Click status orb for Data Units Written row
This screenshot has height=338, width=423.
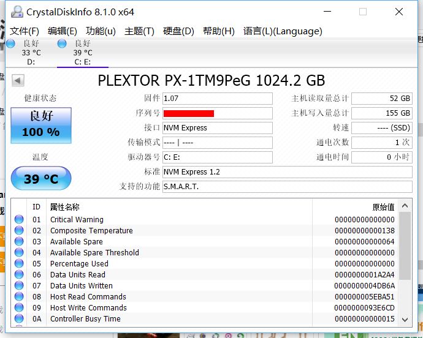19,285
